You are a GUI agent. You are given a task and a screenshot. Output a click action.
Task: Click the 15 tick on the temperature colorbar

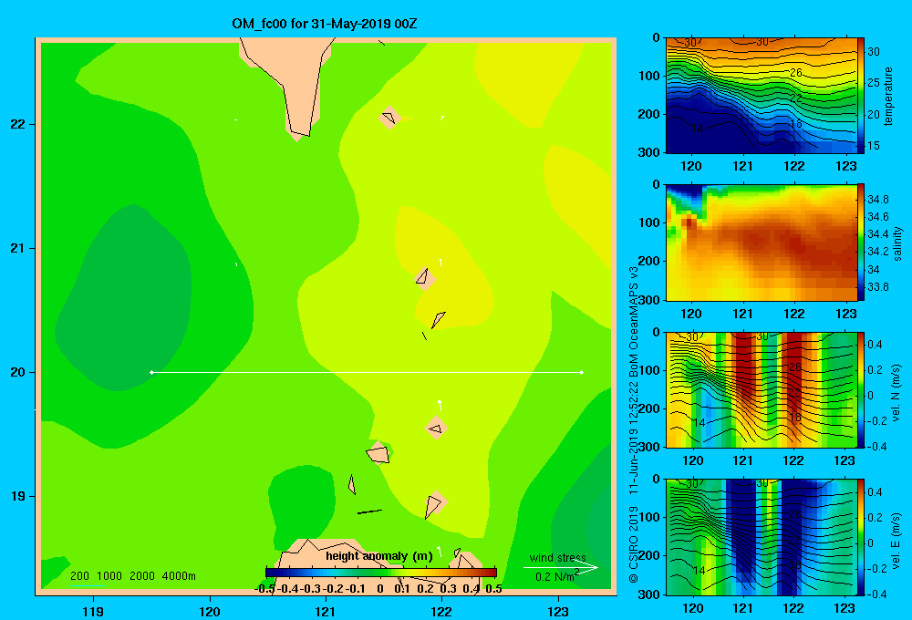pos(874,145)
